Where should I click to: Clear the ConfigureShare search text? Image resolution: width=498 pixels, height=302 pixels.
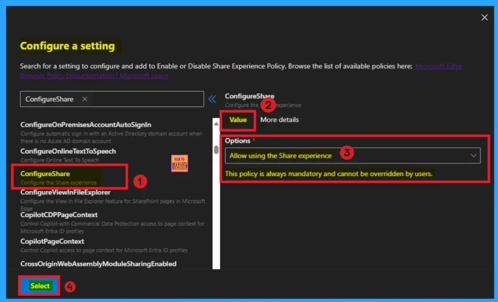click(x=85, y=99)
